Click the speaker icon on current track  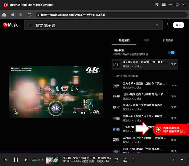[x=116, y=65]
